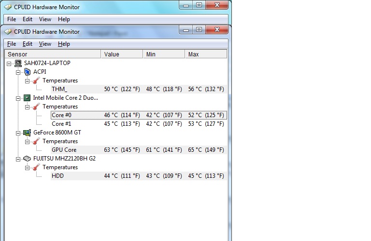Maximize the back Hardware Monitor window
This screenshot has width=371, height=241.
(199, 5)
